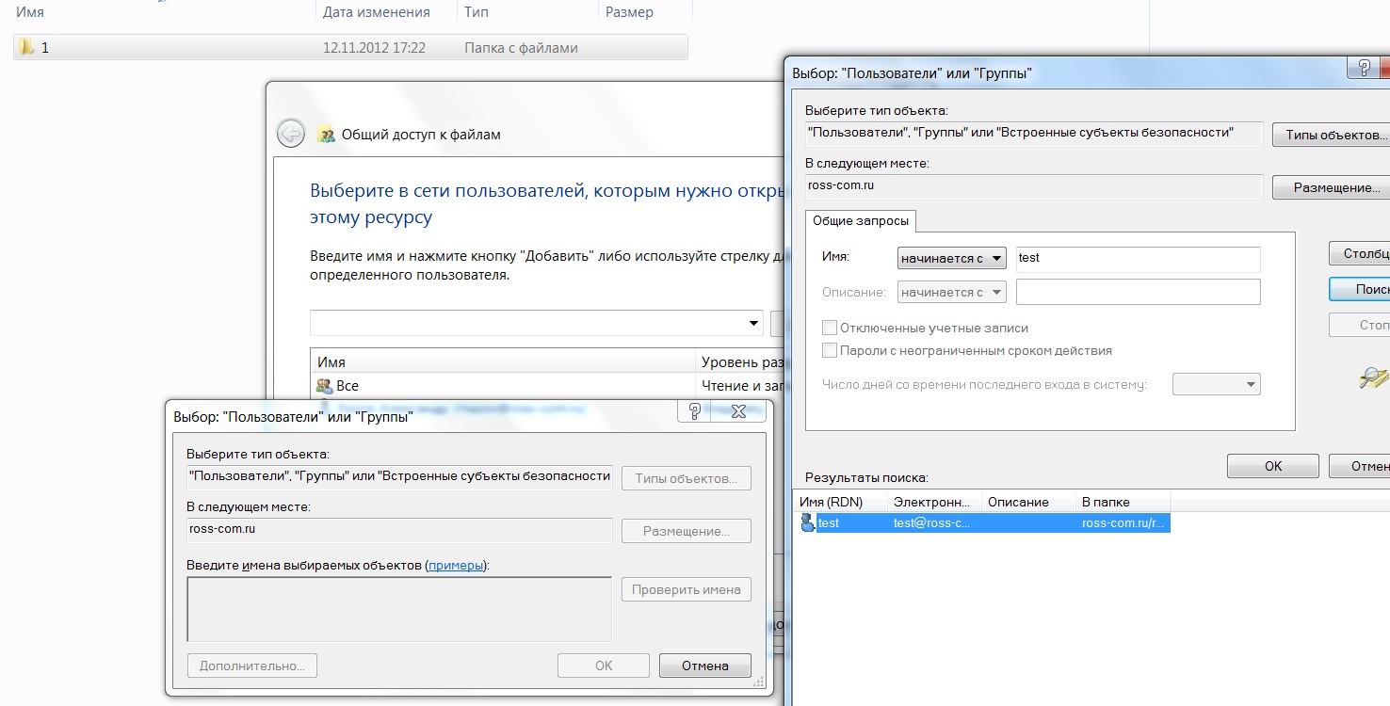Sort explorer list by Имя column

click(x=162, y=12)
